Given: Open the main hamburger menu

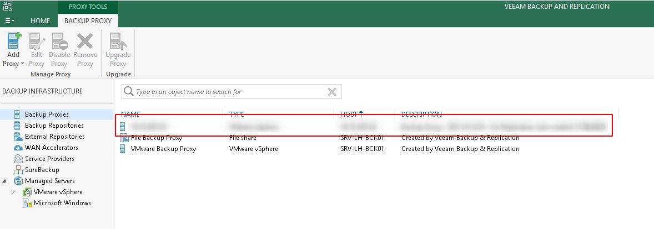Looking at the screenshot, I should [x=9, y=20].
